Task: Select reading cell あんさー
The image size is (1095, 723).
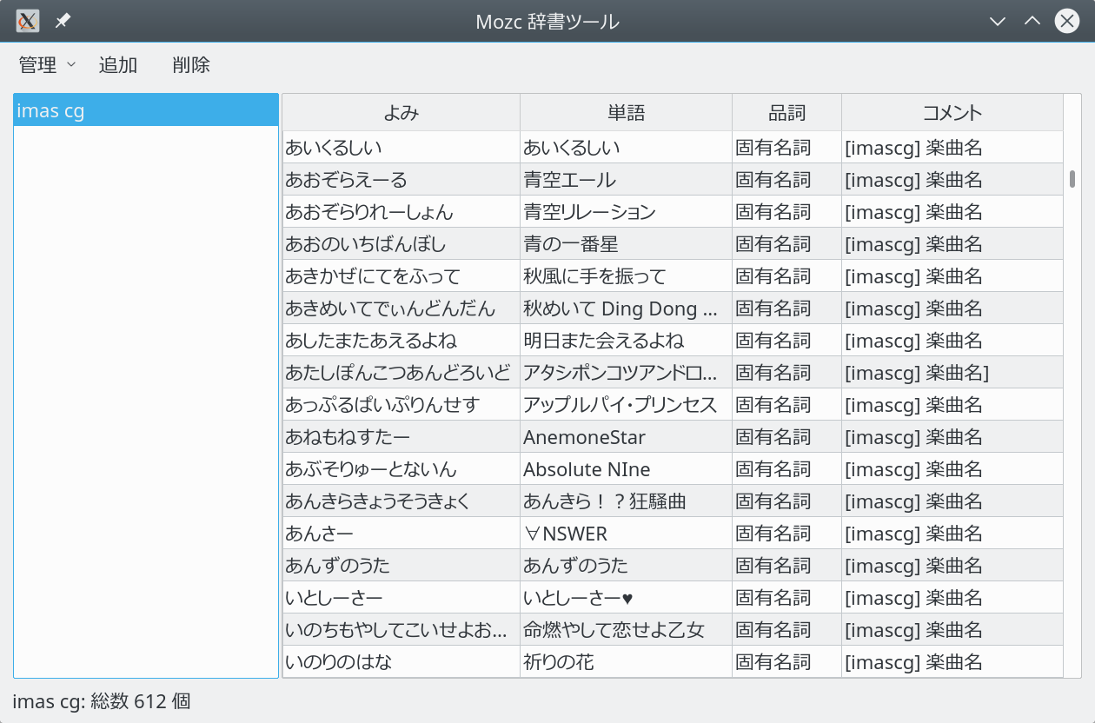Action: click(x=401, y=534)
